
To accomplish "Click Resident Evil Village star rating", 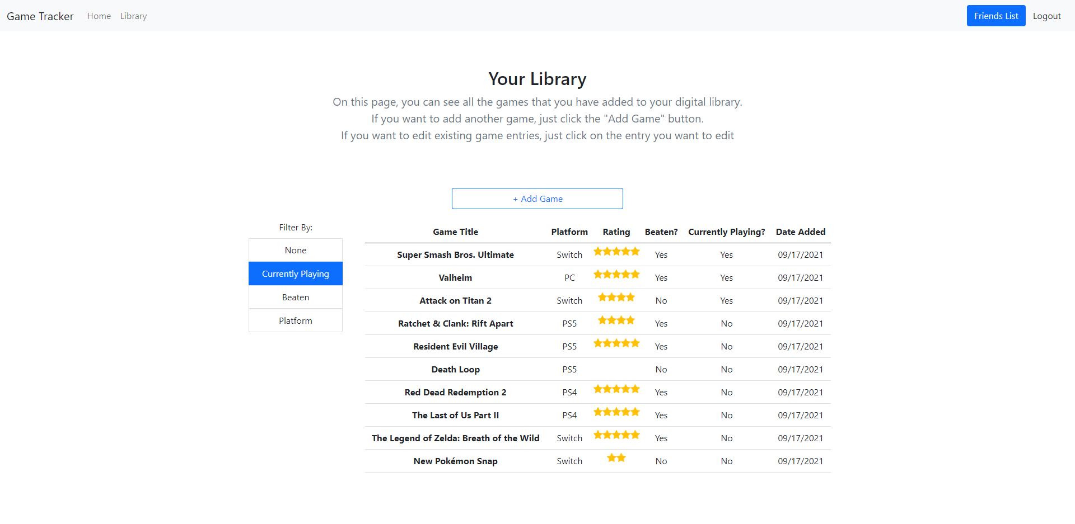I will point(616,343).
